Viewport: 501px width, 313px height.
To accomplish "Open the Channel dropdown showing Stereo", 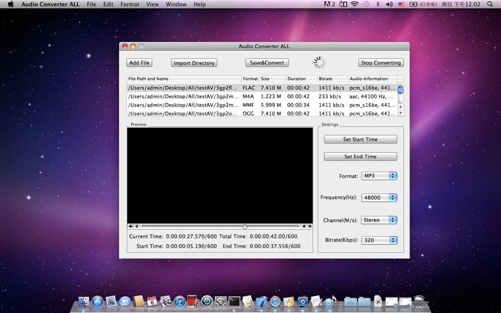I will tap(380, 220).
